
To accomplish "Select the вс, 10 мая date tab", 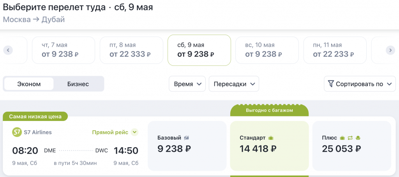I will pos(267,50).
